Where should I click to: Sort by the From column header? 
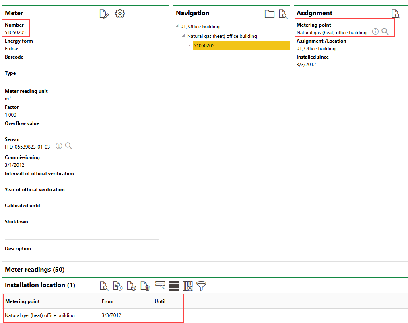tap(108, 301)
